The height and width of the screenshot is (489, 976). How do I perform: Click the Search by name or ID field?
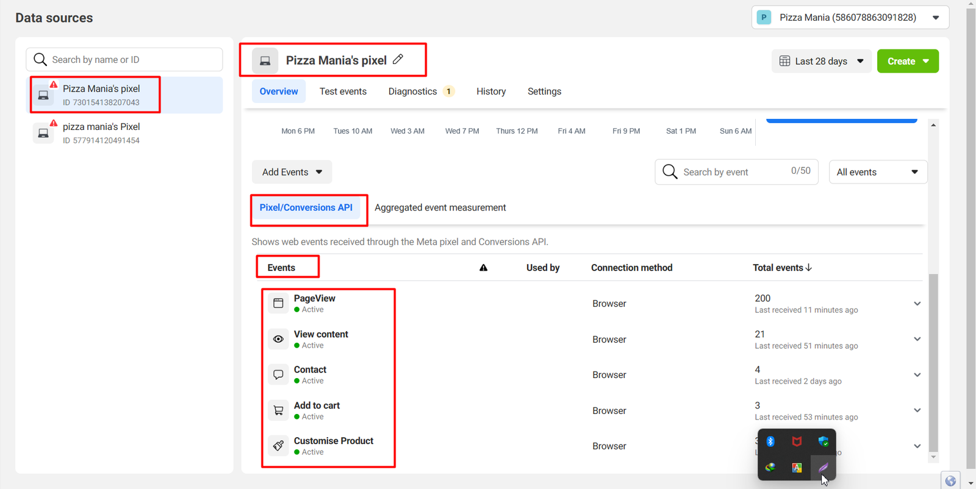[x=124, y=59]
